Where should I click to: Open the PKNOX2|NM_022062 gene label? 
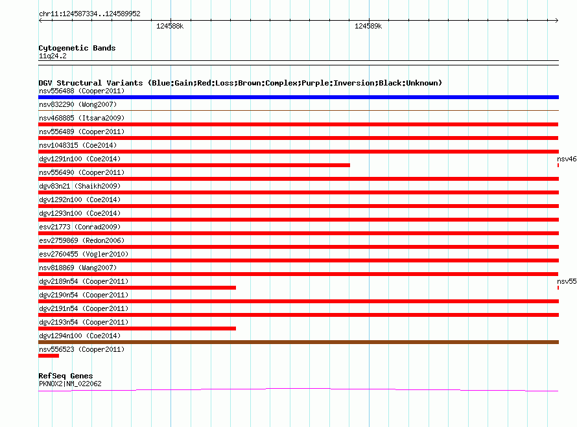(x=70, y=384)
